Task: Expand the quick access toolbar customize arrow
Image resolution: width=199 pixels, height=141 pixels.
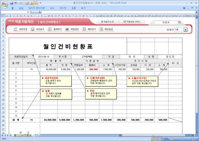Action: [x=41, y=3]
